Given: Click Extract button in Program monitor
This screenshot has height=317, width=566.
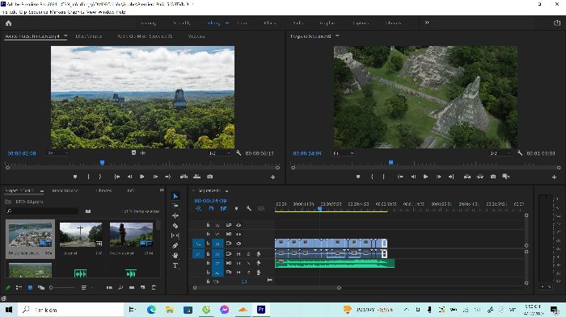Looking at the screenshot, I should click(x=480, y=177).
